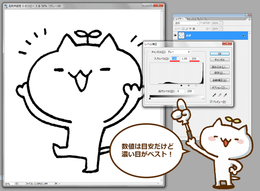Screen dimensions: 260x191
Task: Click the padlock icon on the 背景 layer
Action: click(243, 35)
